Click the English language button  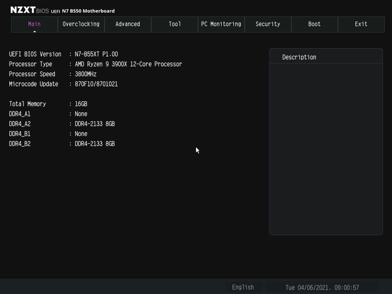coord(243,287)
